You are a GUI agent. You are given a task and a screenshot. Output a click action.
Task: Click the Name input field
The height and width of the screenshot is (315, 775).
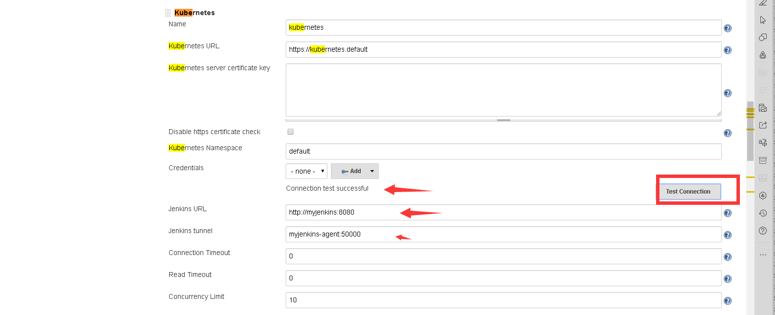pyautogui.click(x=504, y=27)
